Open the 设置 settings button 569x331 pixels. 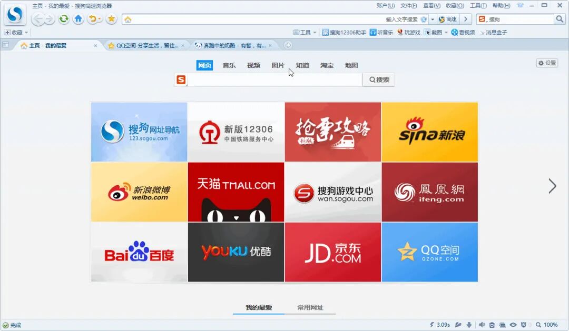click(x=547, y=63)
